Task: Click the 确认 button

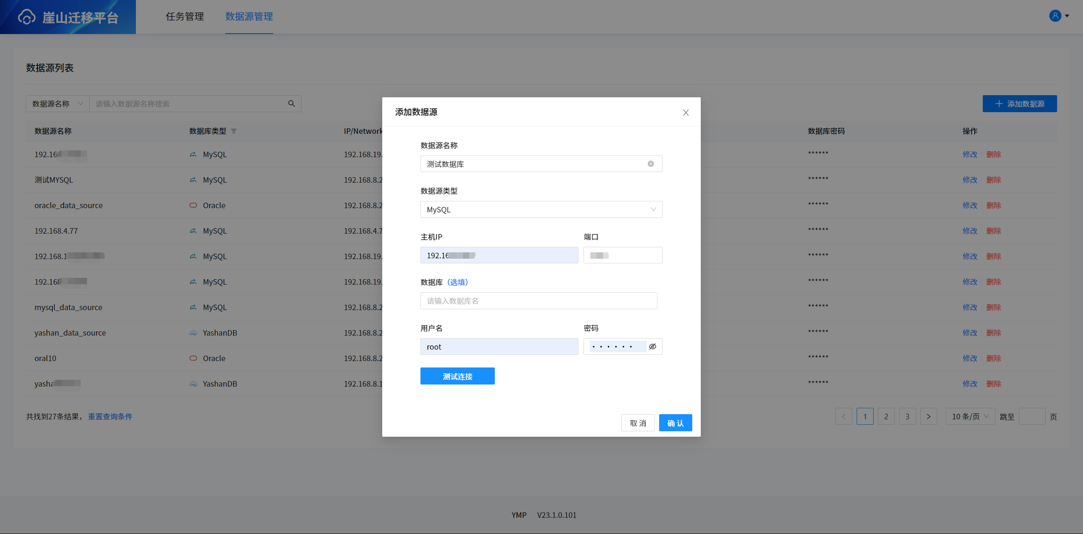Action: click(x=675, y=423)
